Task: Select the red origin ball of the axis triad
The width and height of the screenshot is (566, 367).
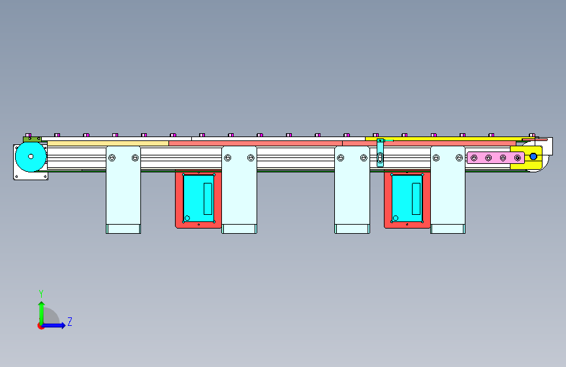Action: (40, 326)
